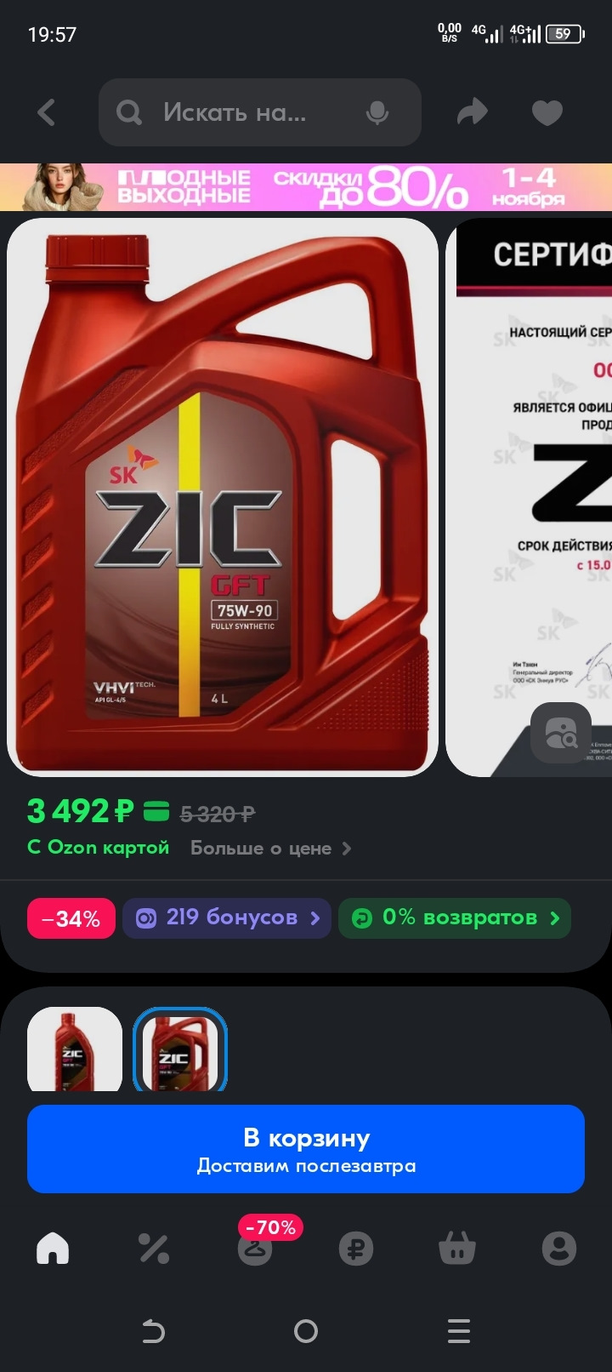Image resolution: width=612 pixels, height=1372 pixels.
Task: Select the 4 liter canister variant thumbnail
Action: pyautogui.click(x=180, y=1049)
